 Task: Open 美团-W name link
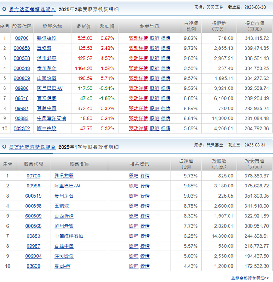(x=62, y=266)
